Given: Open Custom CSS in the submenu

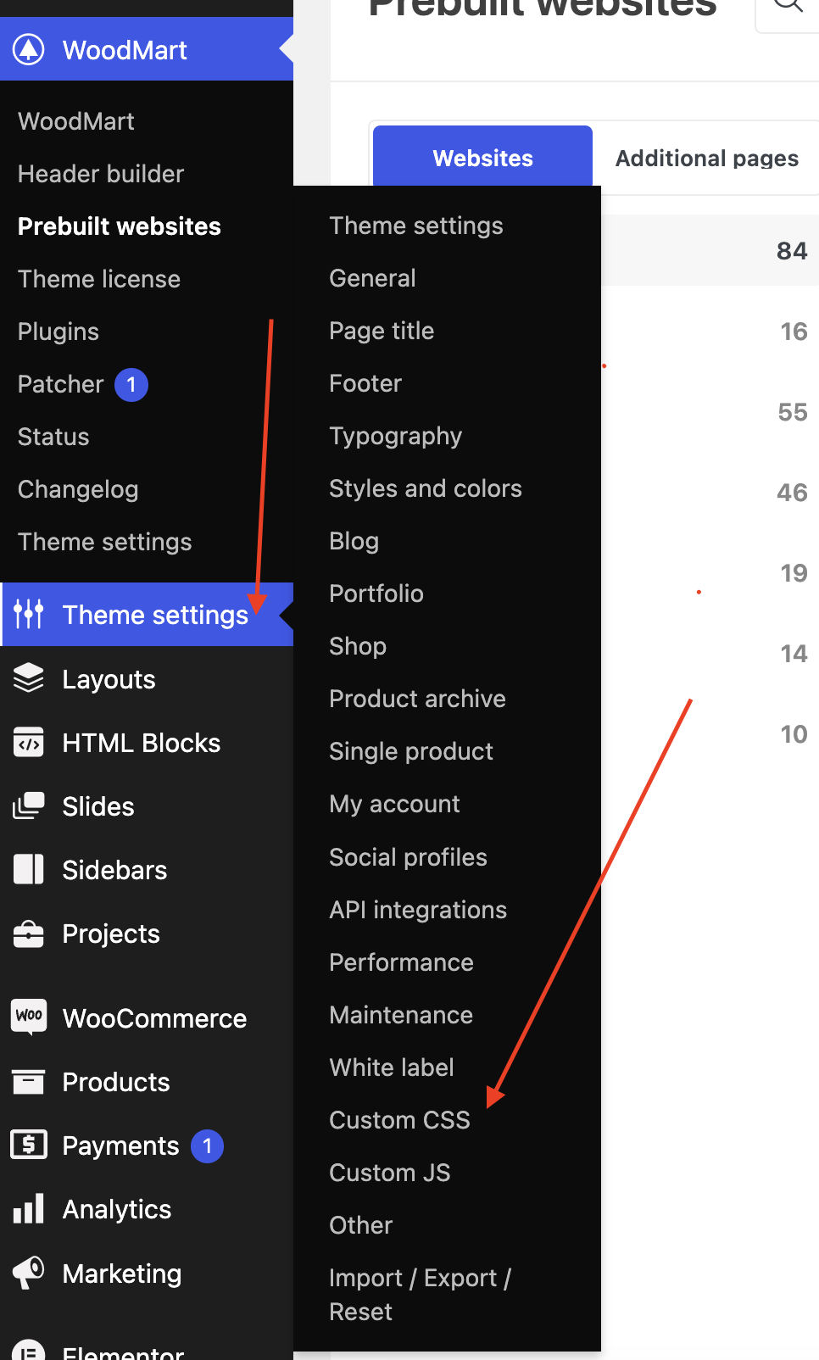Looking at the screenshot, I should point(399,1120).
